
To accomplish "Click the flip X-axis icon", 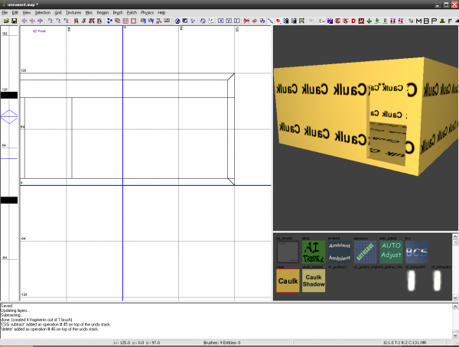I will (x=24, y=21).
